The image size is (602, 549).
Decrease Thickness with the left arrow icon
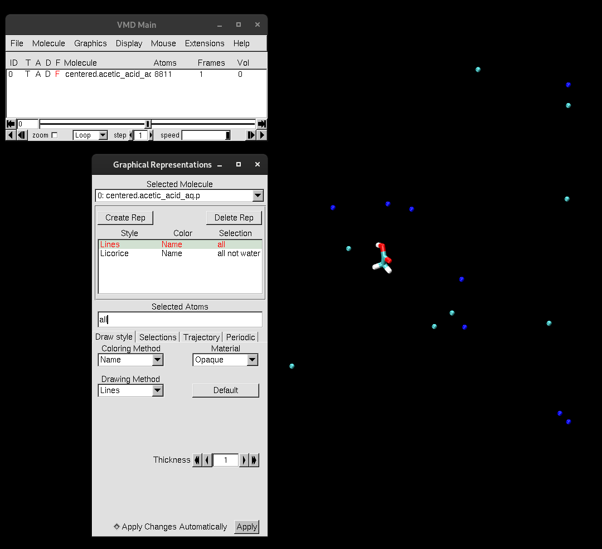(x=206, y=460)
